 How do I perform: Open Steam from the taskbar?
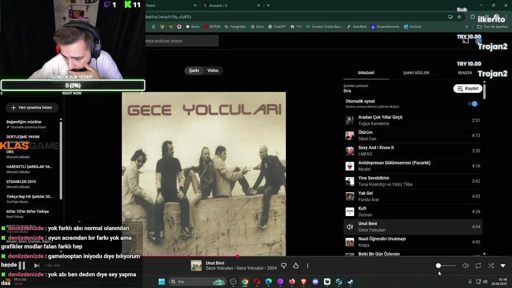(350, 282)
